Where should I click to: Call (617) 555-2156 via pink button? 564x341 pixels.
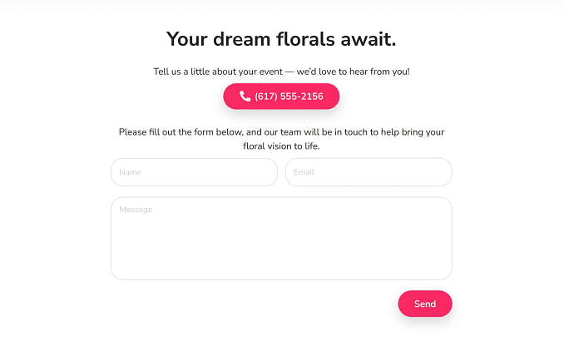pos(281,96)
